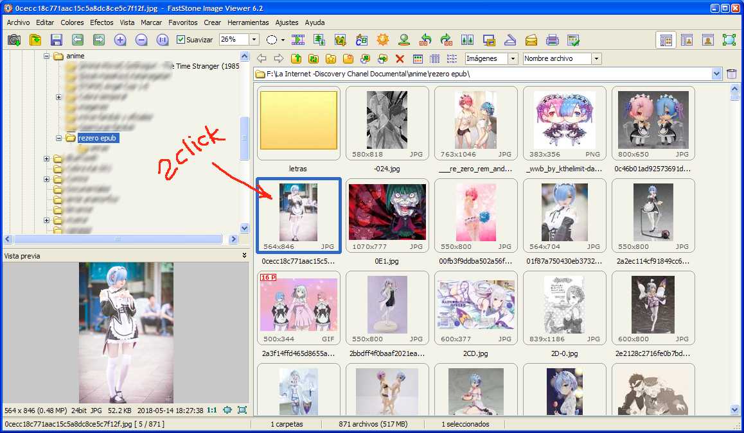Collapse the rezero epub folder node
This screenshot has height=433, width=744.
tap(58, 139)
